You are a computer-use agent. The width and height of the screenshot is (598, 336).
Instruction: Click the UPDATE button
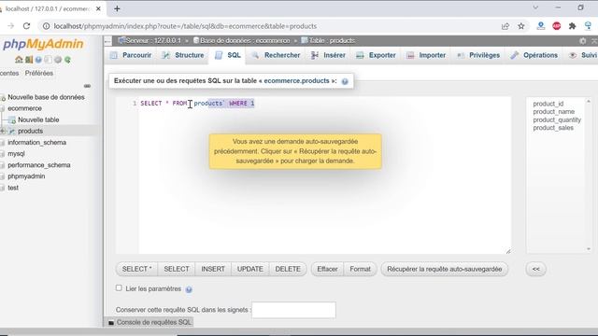[x=249, y=269]
